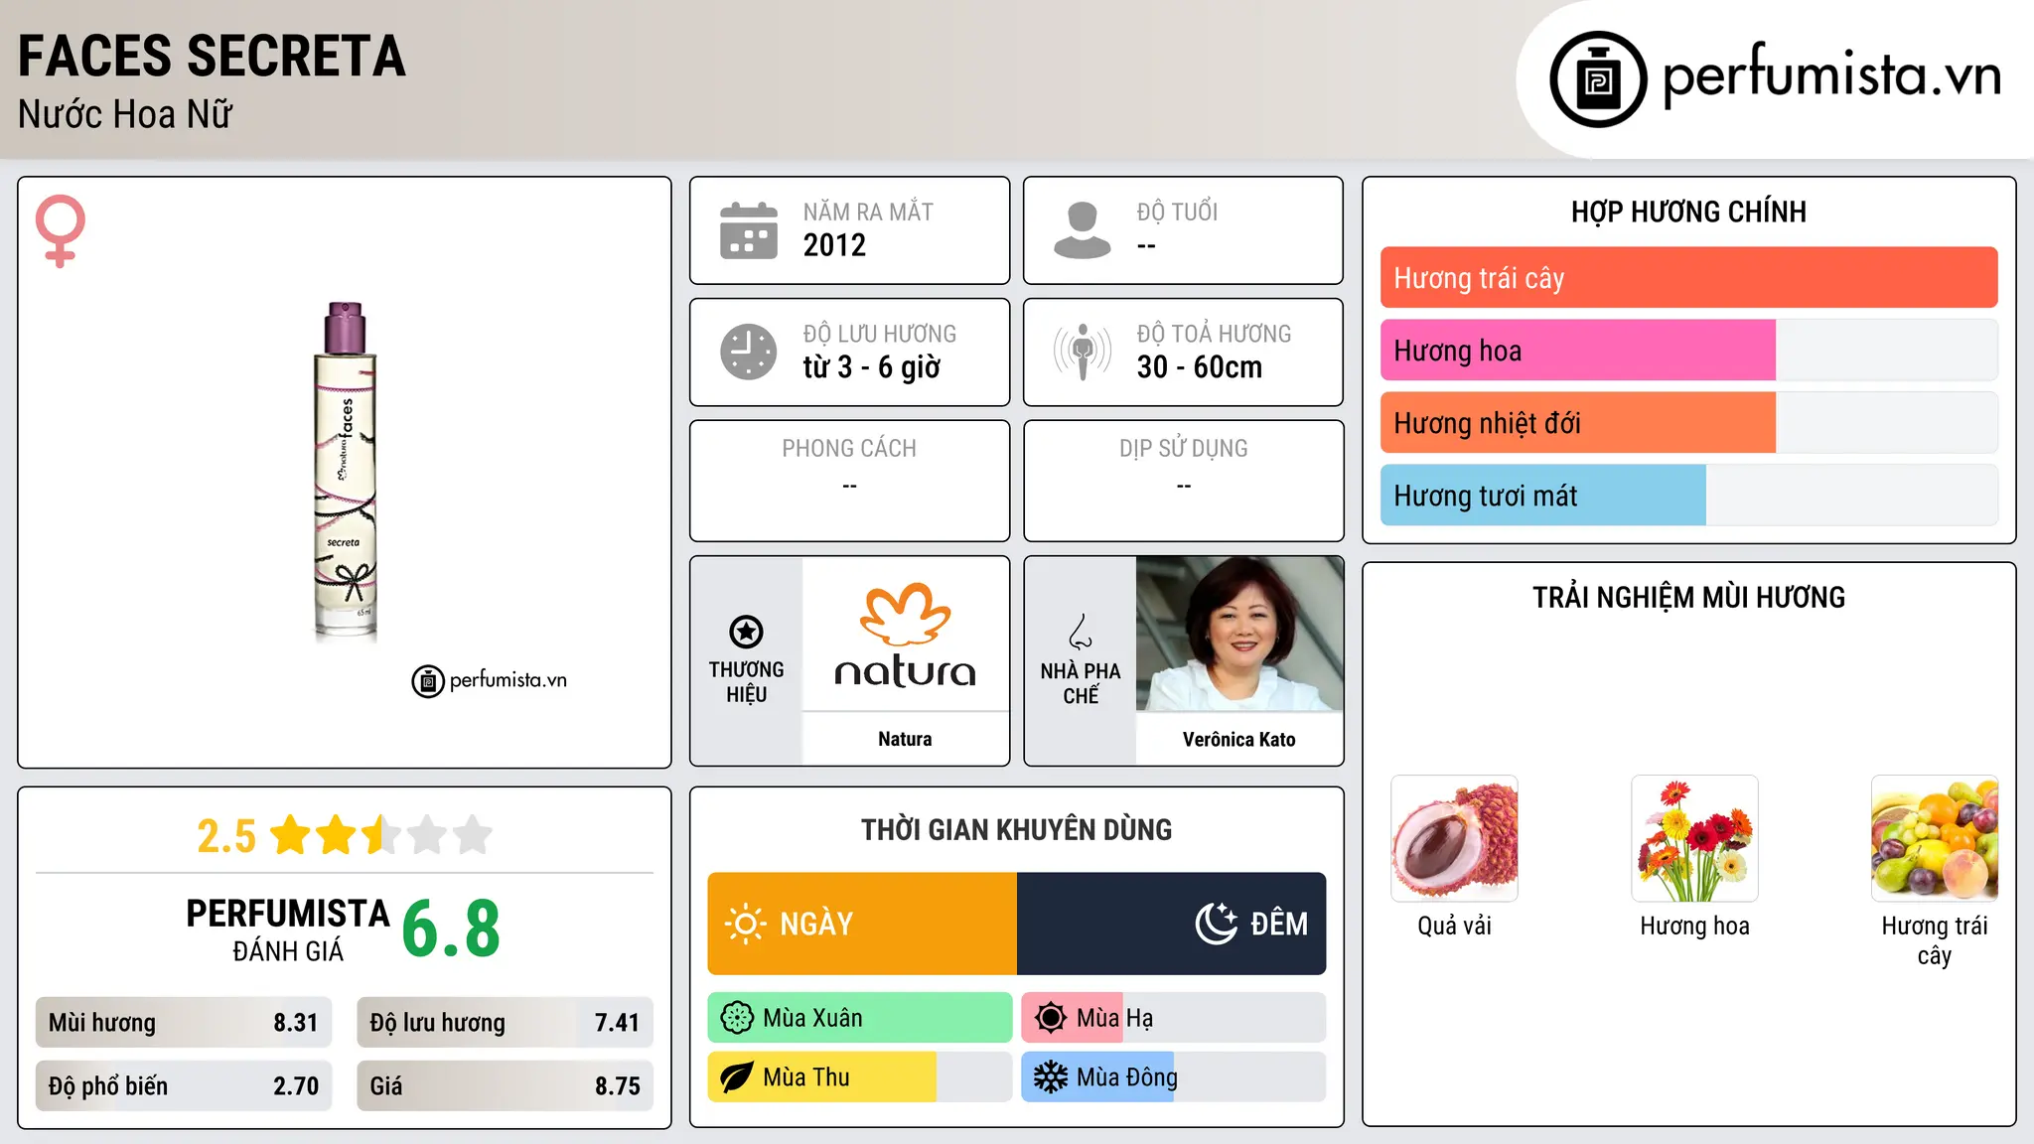
Task: Click the sun icon for Mùa Hạ
Action: (x=1051, y=1018)
